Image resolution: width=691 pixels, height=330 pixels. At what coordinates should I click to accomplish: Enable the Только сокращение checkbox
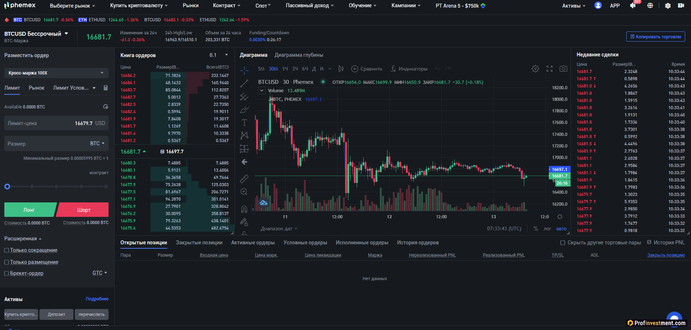7,250
